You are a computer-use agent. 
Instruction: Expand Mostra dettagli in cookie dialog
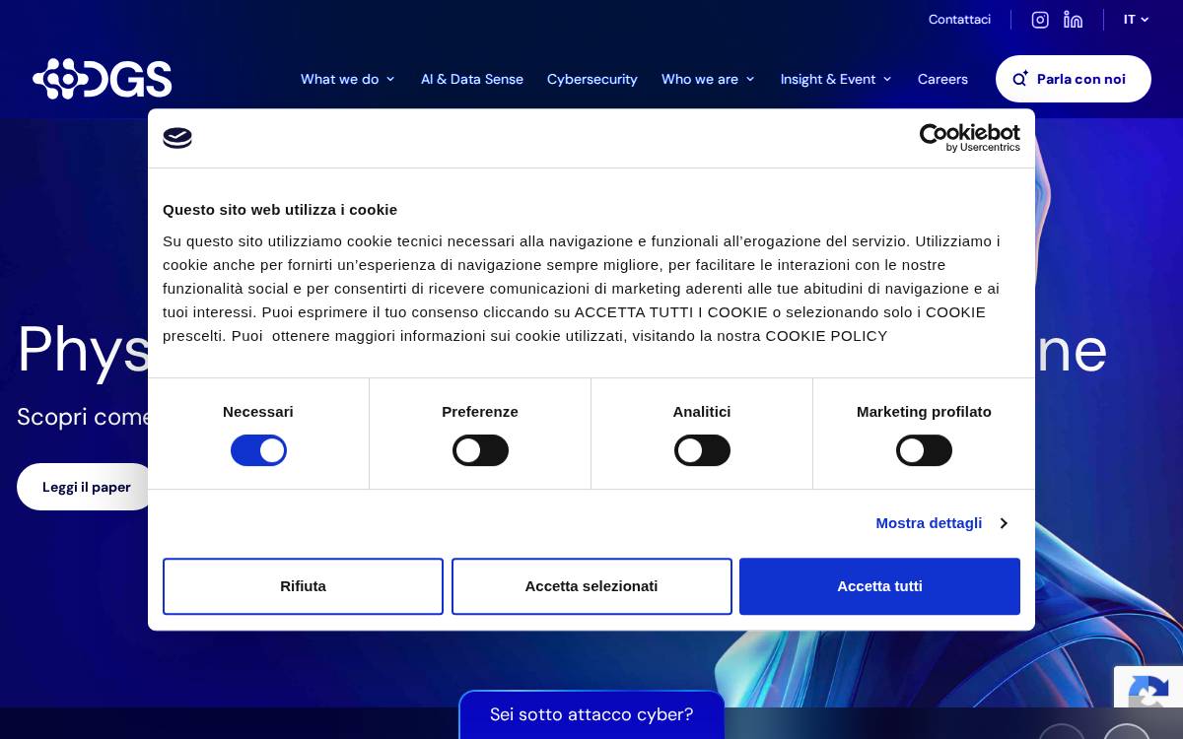tap(941, 523)
